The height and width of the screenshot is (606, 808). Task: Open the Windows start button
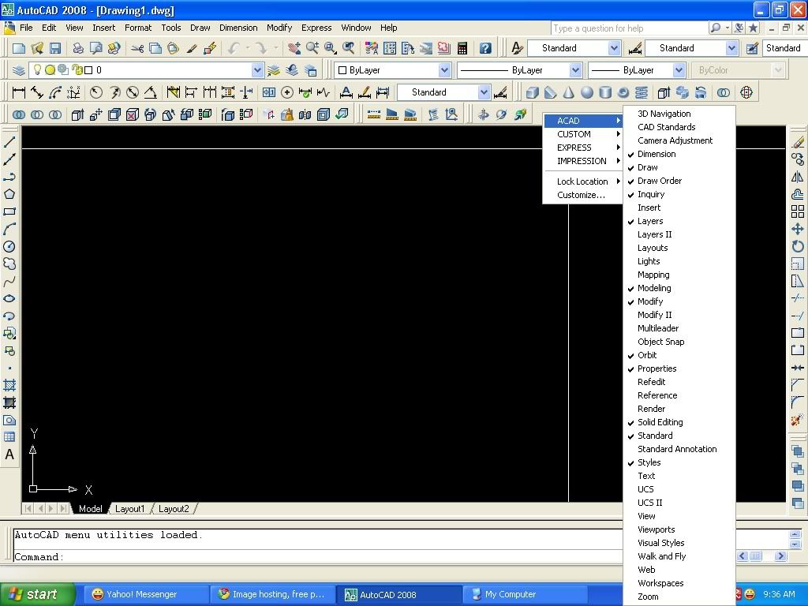pyautogui.click(x=37, y=594)
